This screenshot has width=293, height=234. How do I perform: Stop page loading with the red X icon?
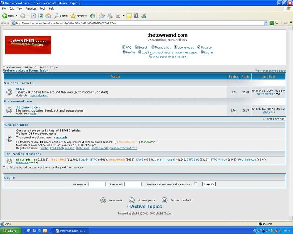(x=33, y=16)
